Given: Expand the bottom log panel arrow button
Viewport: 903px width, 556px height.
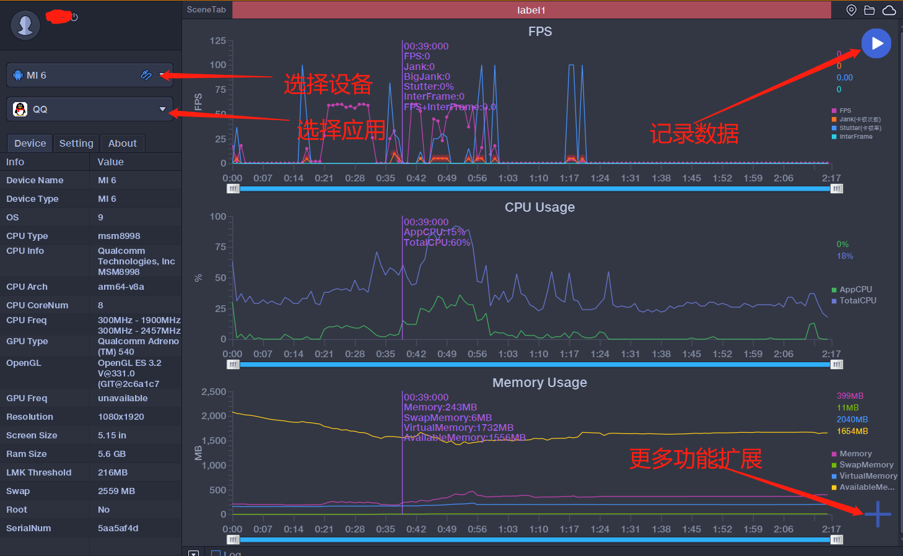Looking at the screenshot, I should [193, 554].
